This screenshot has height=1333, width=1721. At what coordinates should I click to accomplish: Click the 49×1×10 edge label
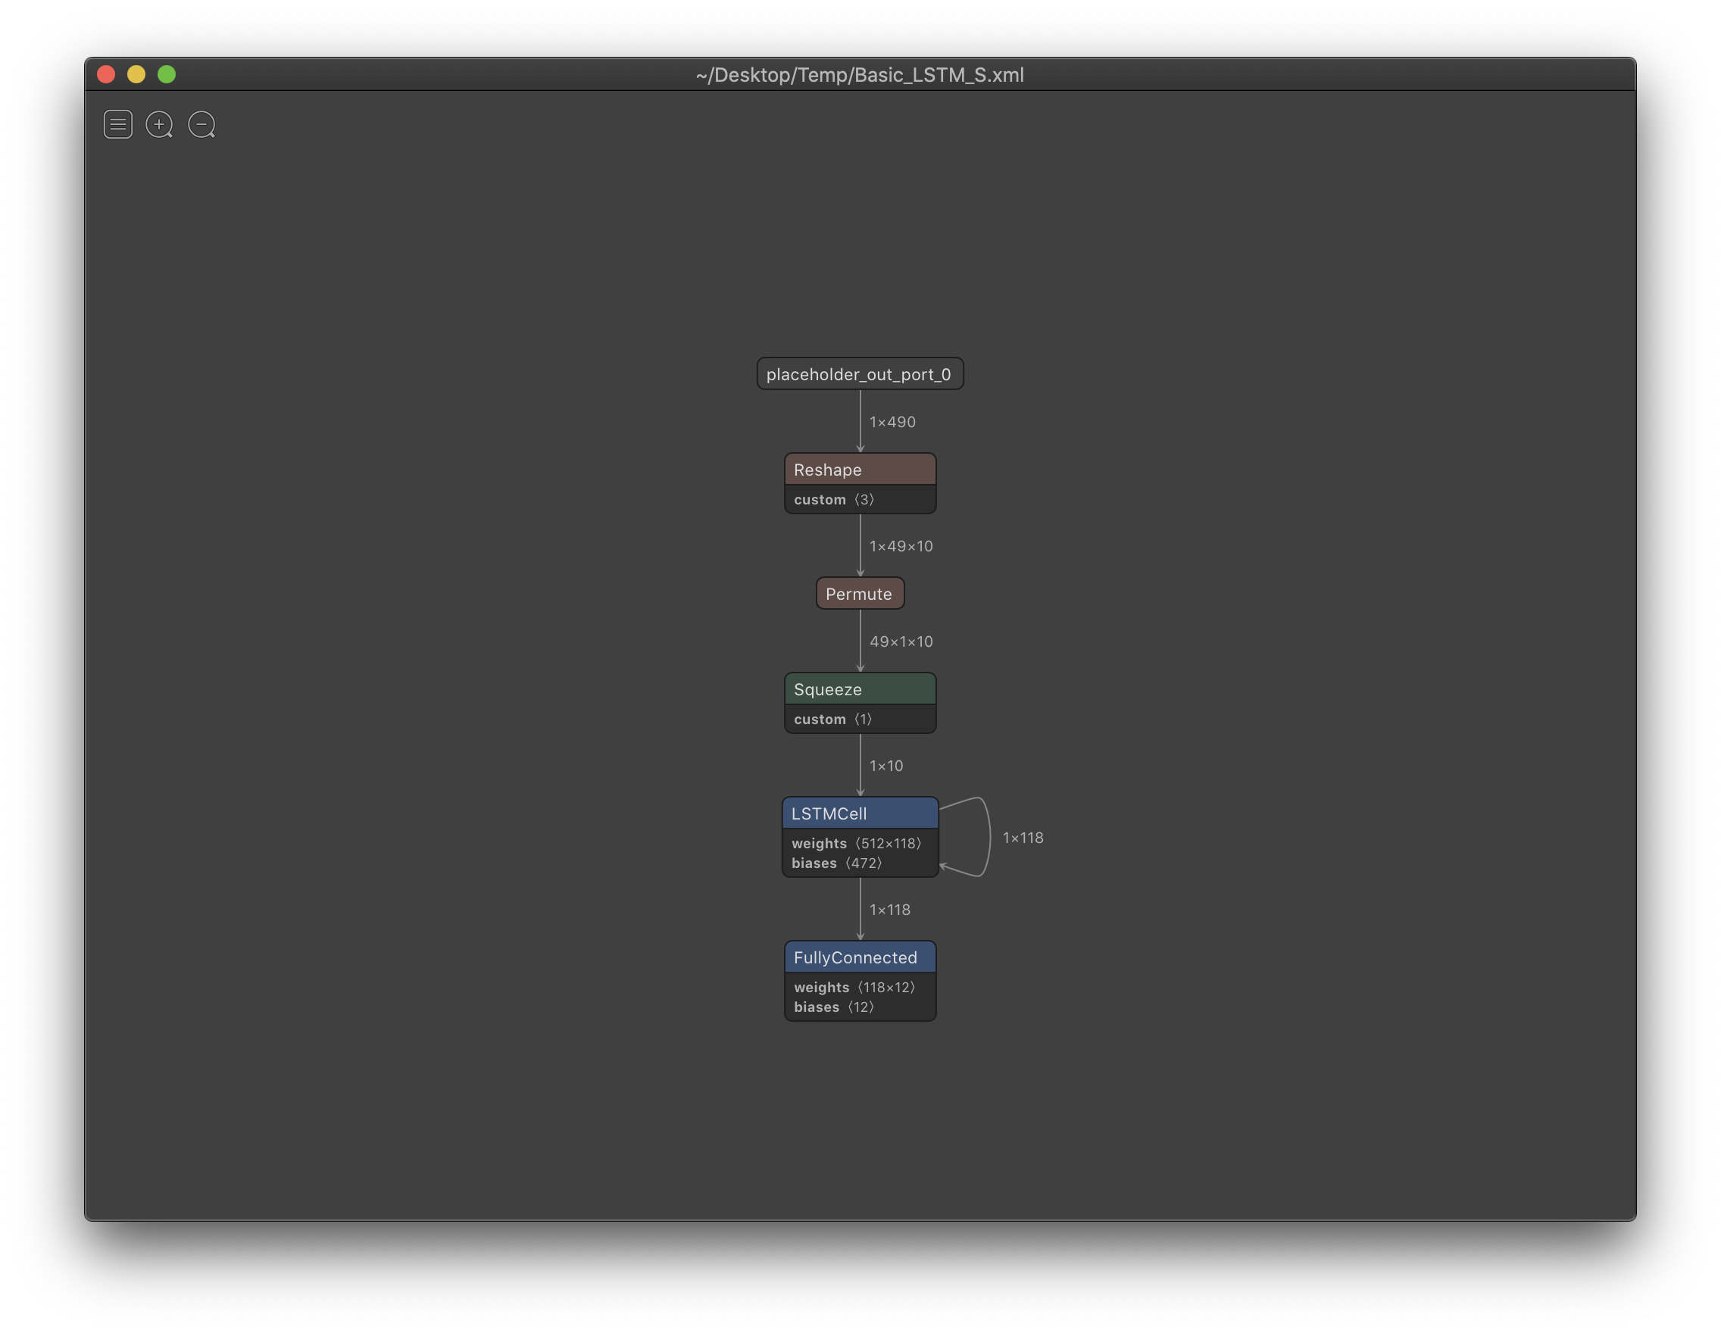click(x=900, y=642)
